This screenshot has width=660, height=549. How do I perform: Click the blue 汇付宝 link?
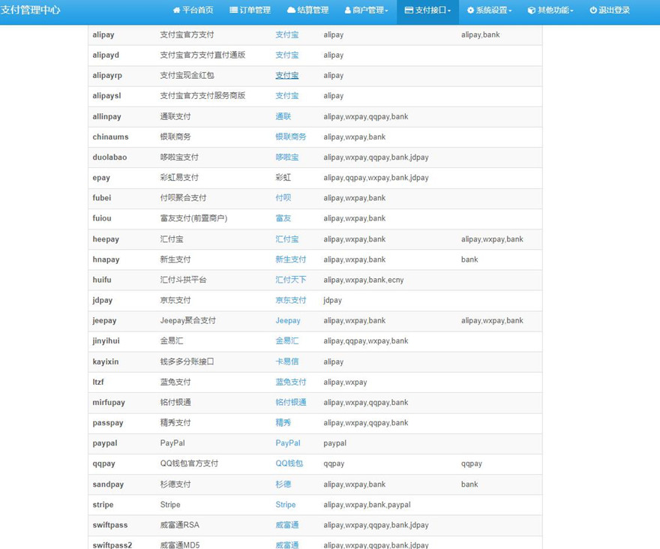click(287, 239)
